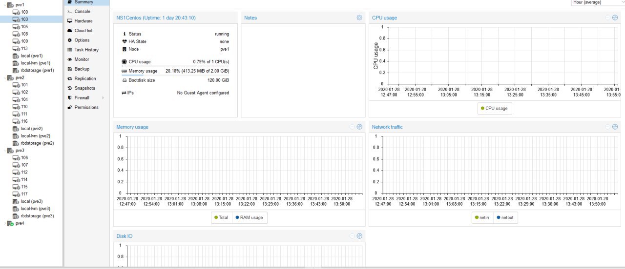Expand the Firewall submenu arrow
Screen dimensions: 625x269
tap(103, 97)
